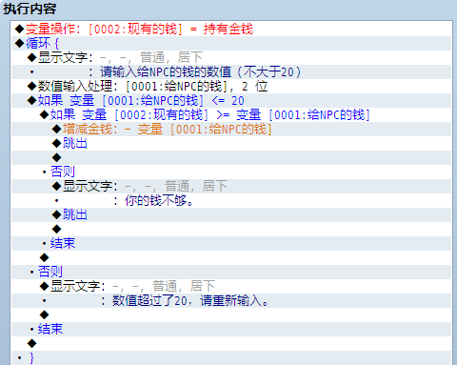Select the '跳出' row following '你的钱不够。'

pyautogui.click(x=231, y=214)
